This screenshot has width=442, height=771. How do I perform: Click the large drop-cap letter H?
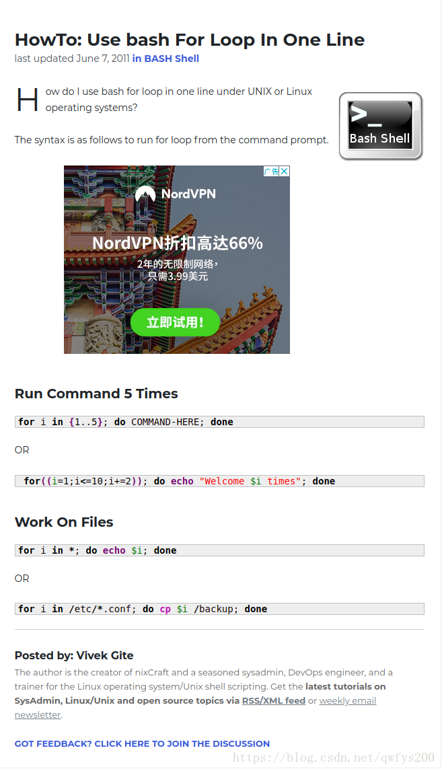27,100
